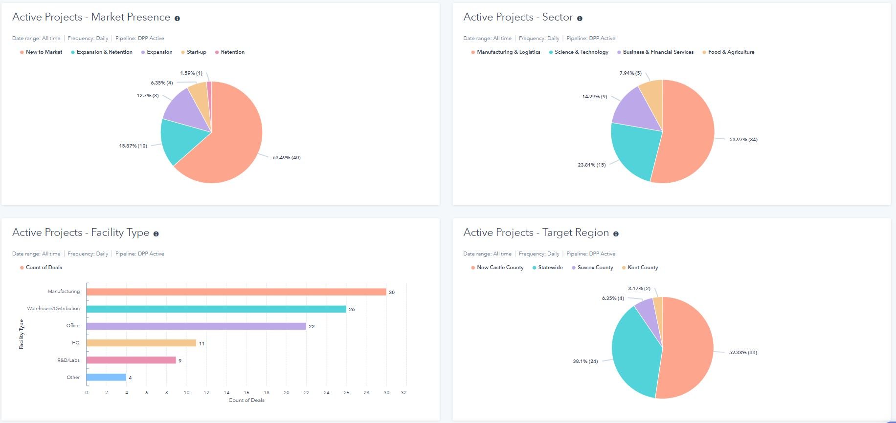Click Pipeline: DPP Active in Sector card
Image resolution: width=896 pixels, height=423 pixels.
[x=591, y=38]
